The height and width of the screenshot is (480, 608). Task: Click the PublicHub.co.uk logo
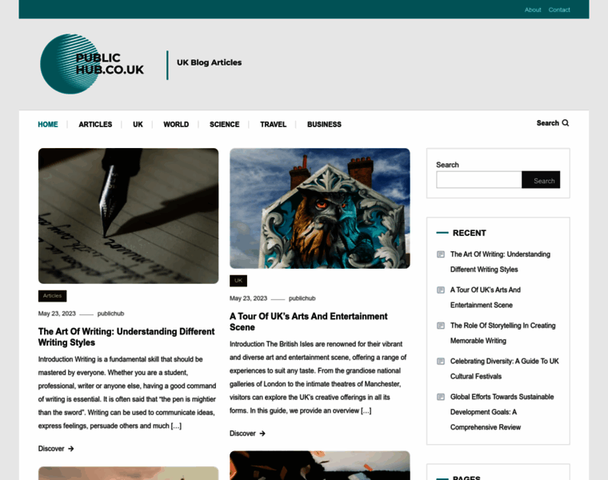coord(92,64)
